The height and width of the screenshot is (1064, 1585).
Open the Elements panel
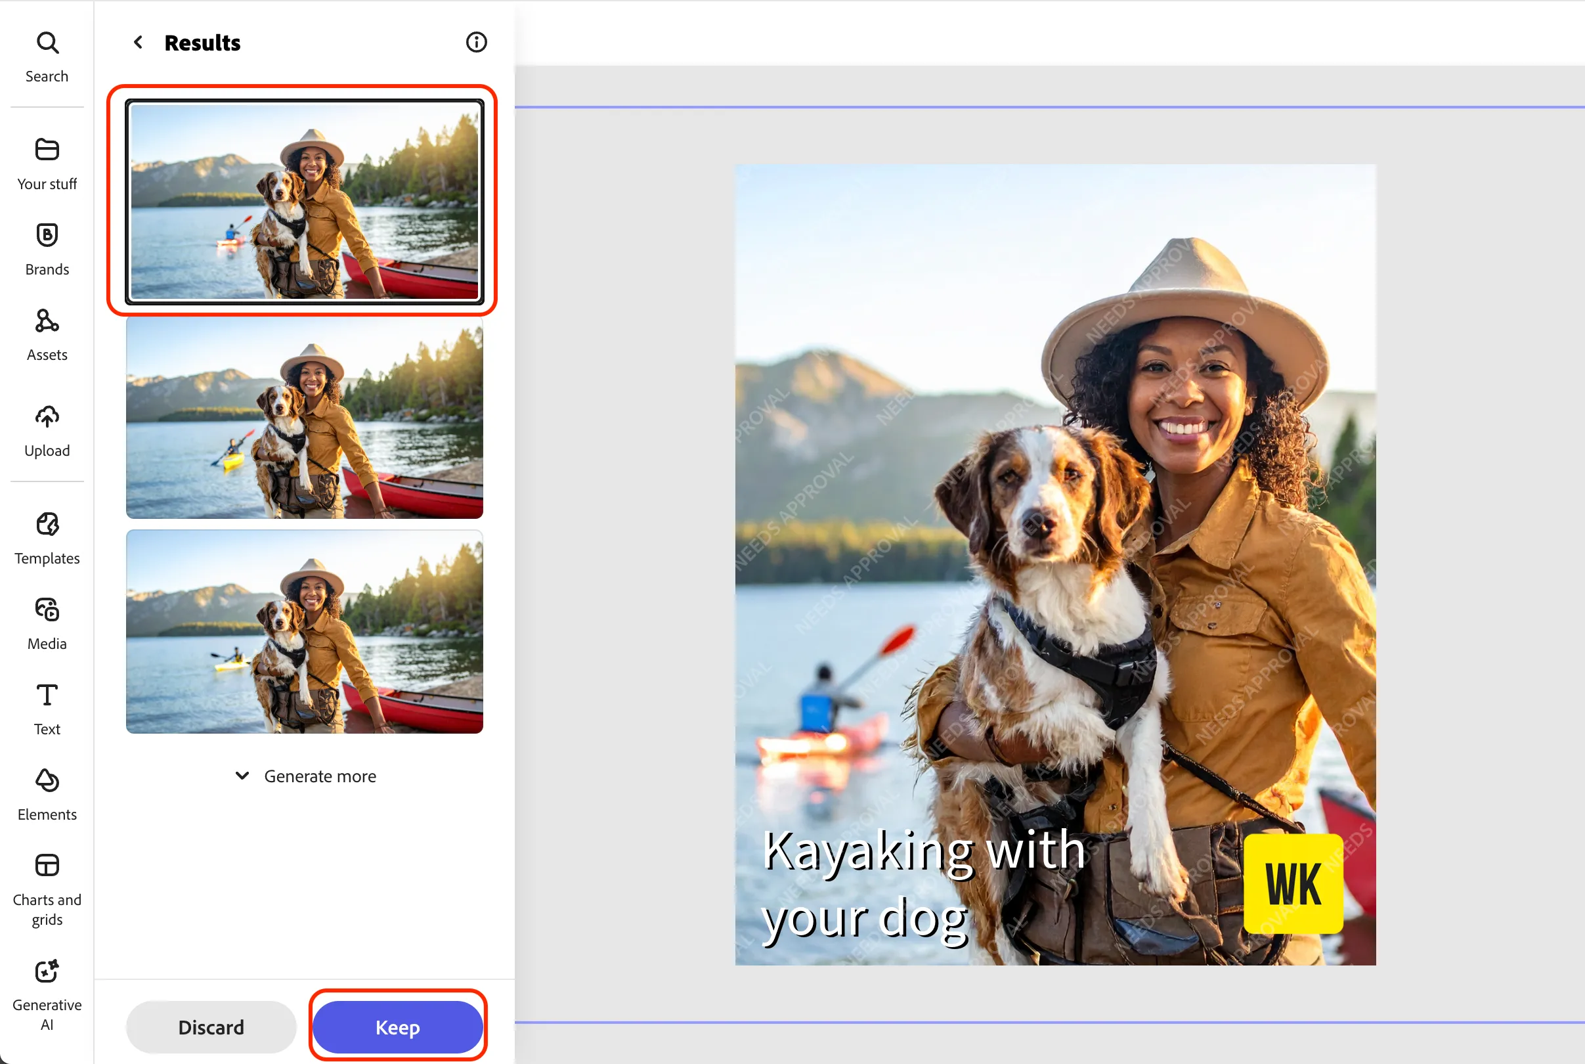click(x=47, y=795)
